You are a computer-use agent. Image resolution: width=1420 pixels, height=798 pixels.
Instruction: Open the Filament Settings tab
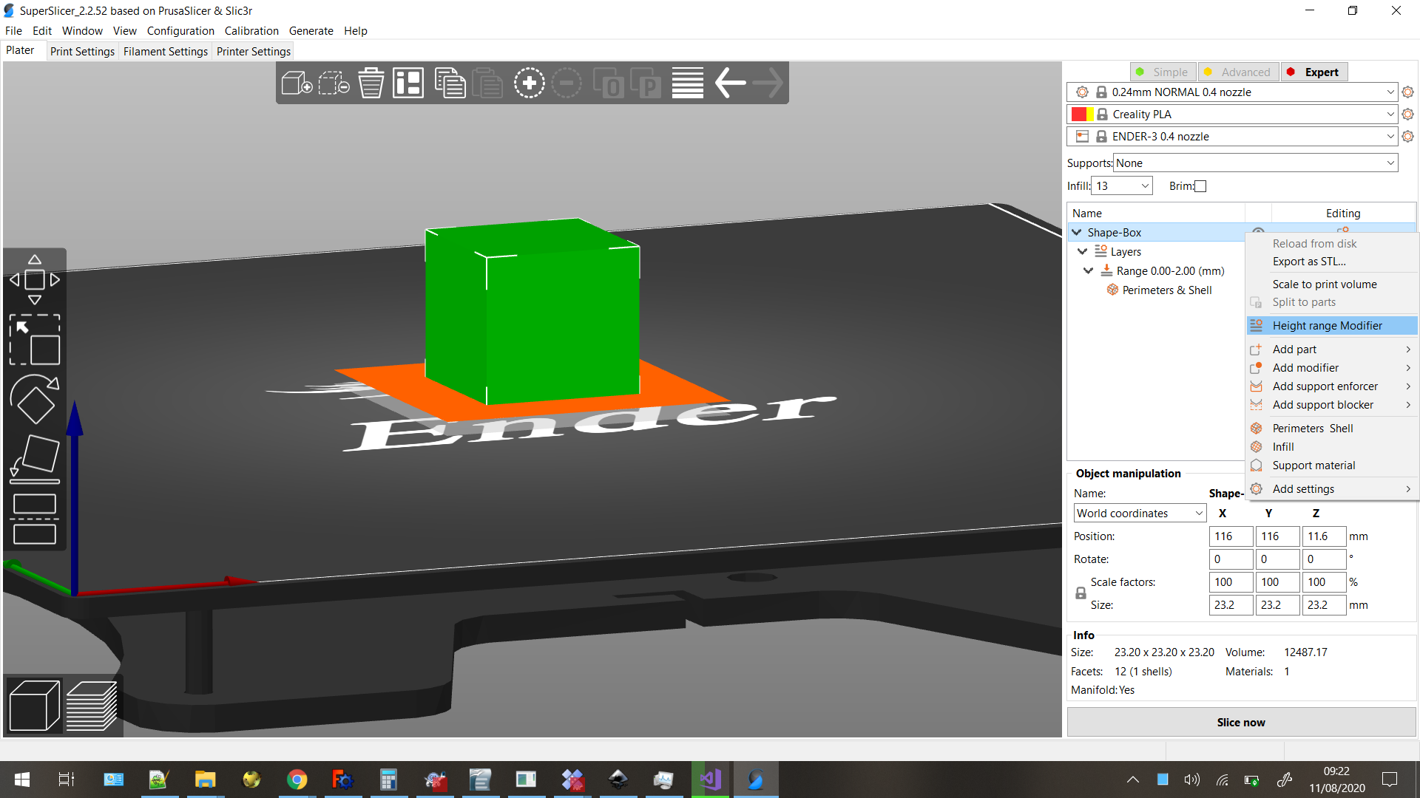(166, 51)
